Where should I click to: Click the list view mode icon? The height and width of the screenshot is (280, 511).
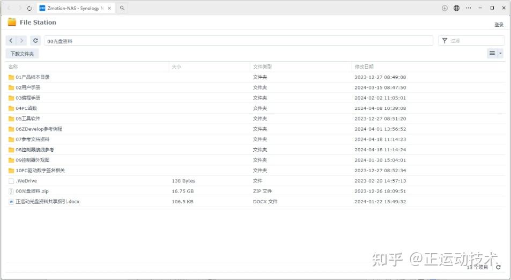pos(492,53)
